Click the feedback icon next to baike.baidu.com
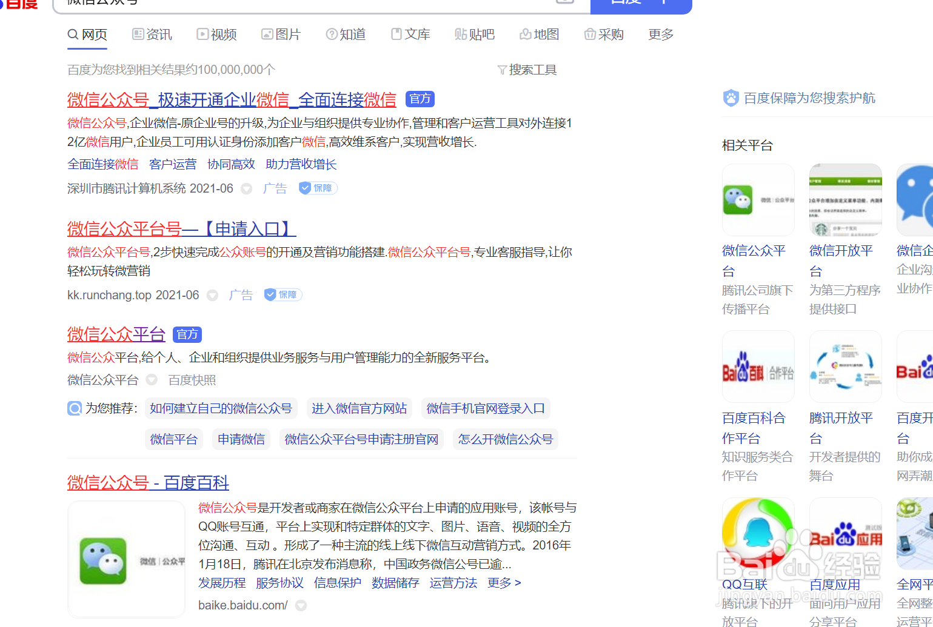This screenshot has height=627, width=933. [x=301, y=605]
